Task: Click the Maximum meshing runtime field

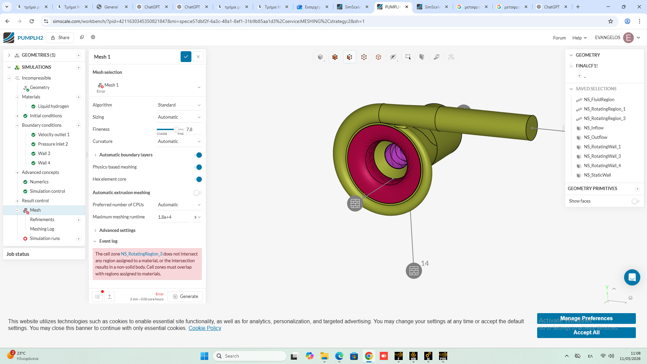Action: [173, 217]
